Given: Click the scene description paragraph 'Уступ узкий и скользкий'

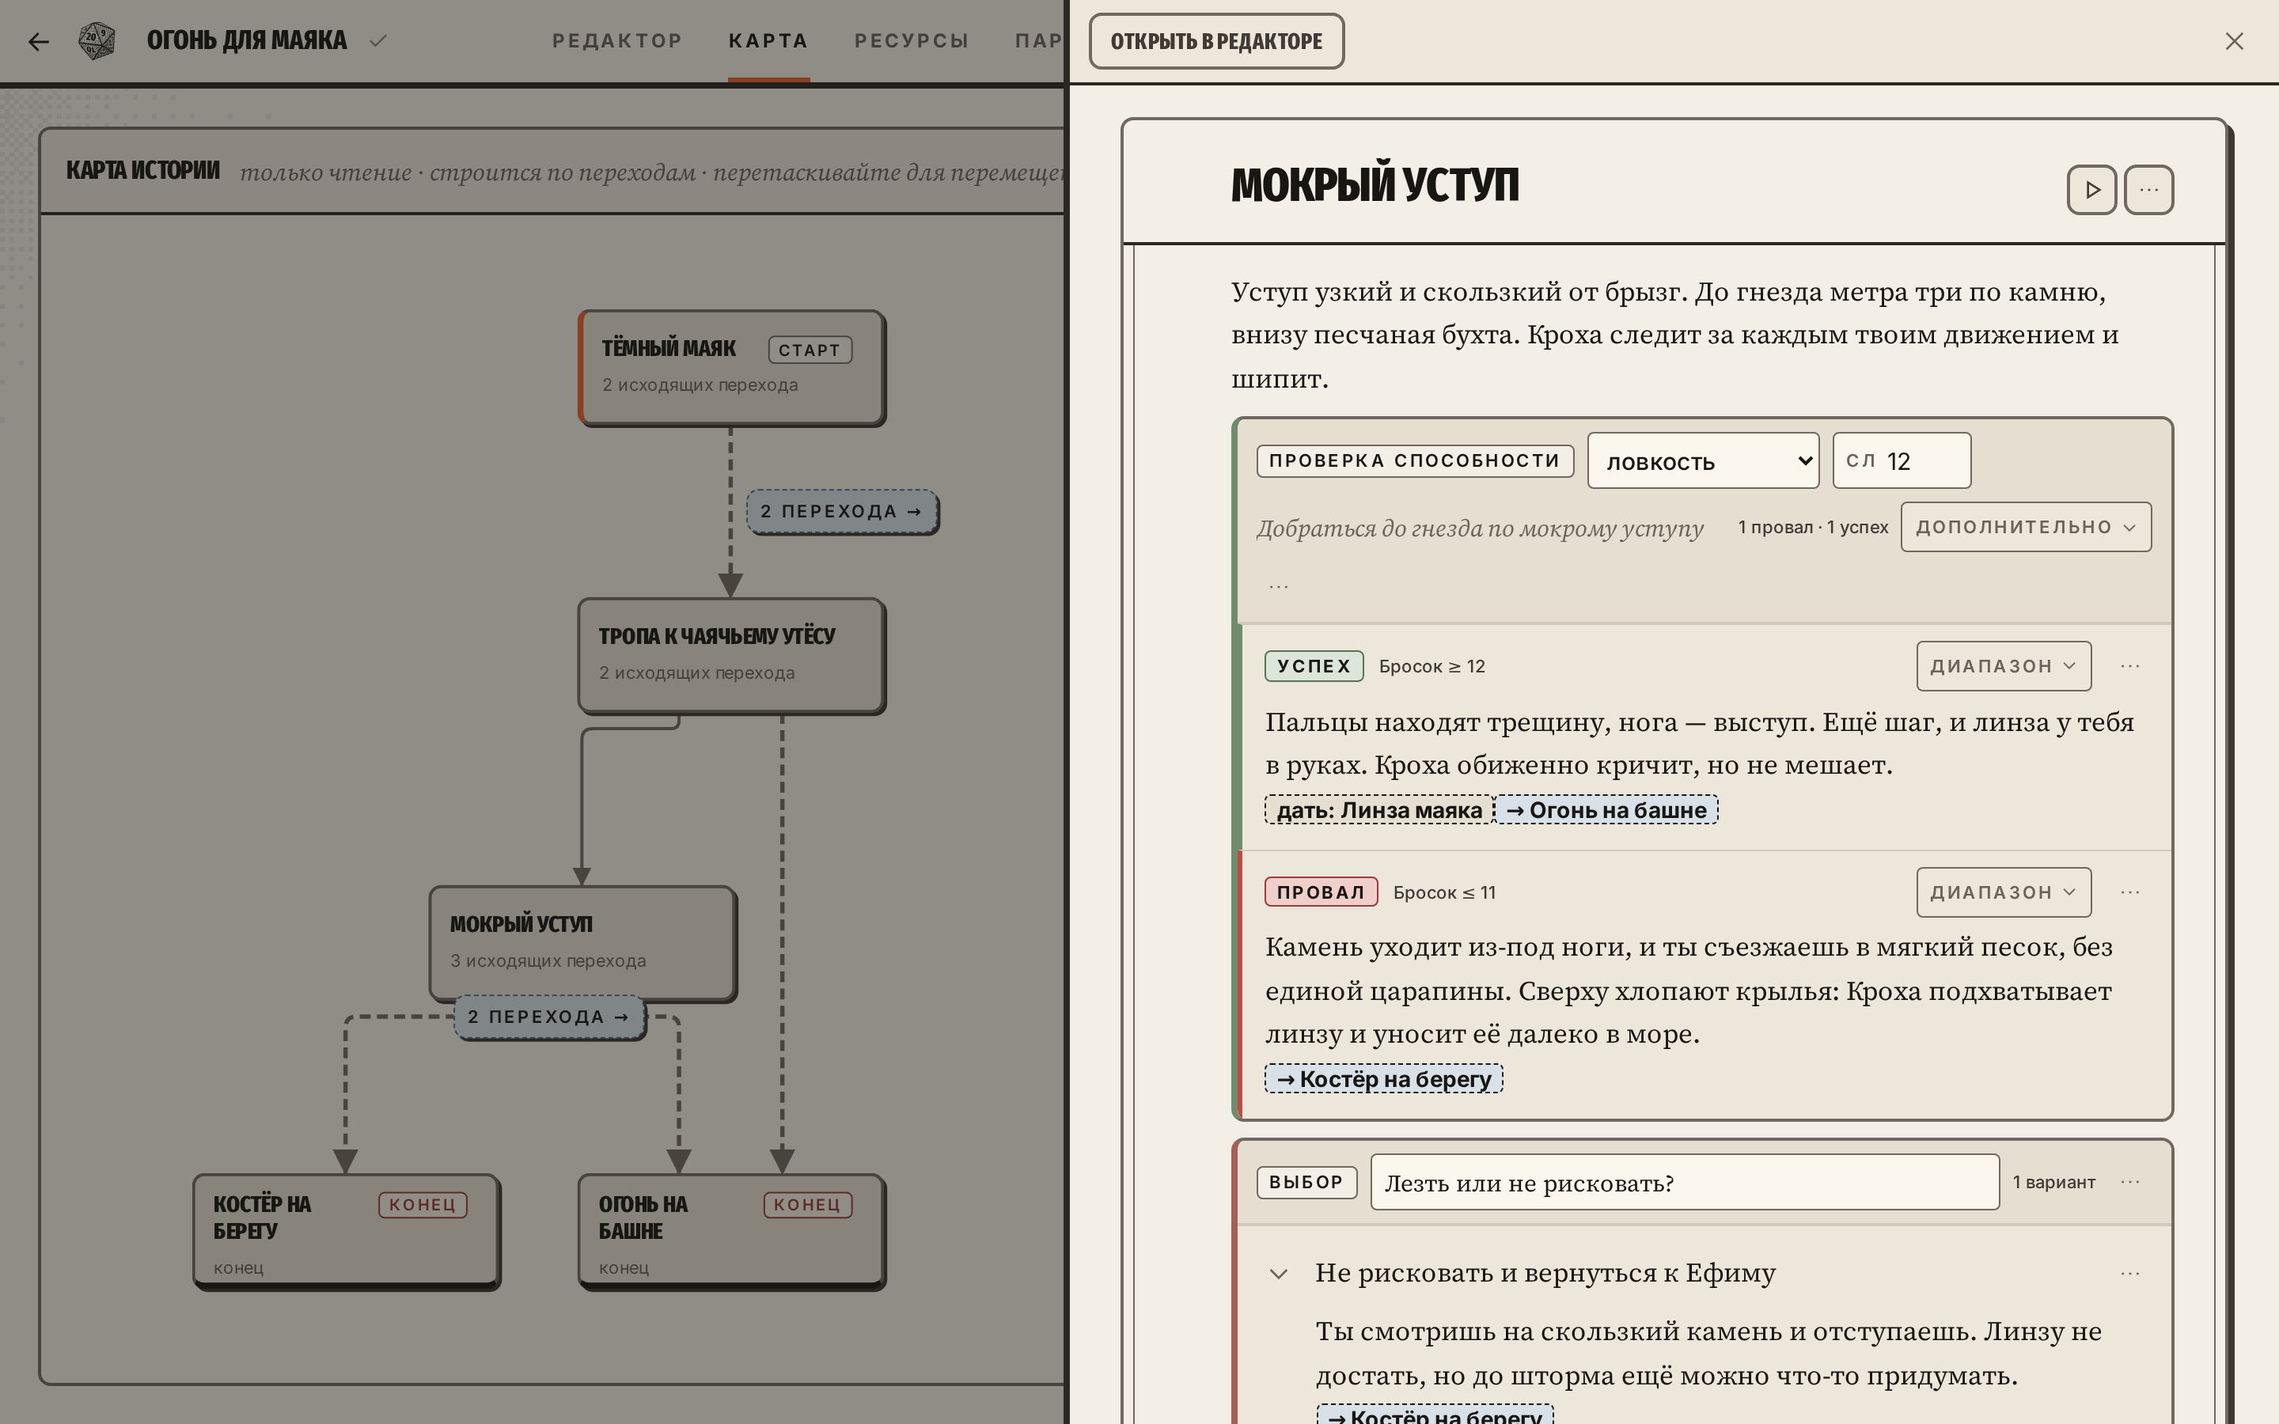Looking at the screenshot, I should tap(1676, 335).
